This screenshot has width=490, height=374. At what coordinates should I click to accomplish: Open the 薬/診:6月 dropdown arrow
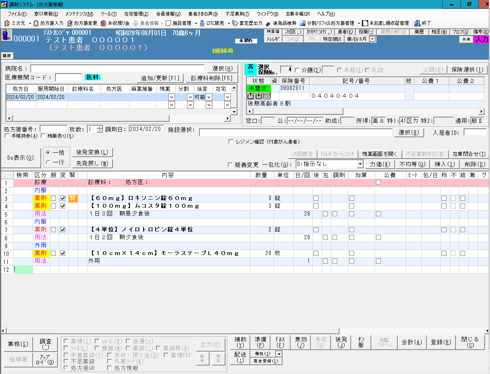[x=372, y=39]
